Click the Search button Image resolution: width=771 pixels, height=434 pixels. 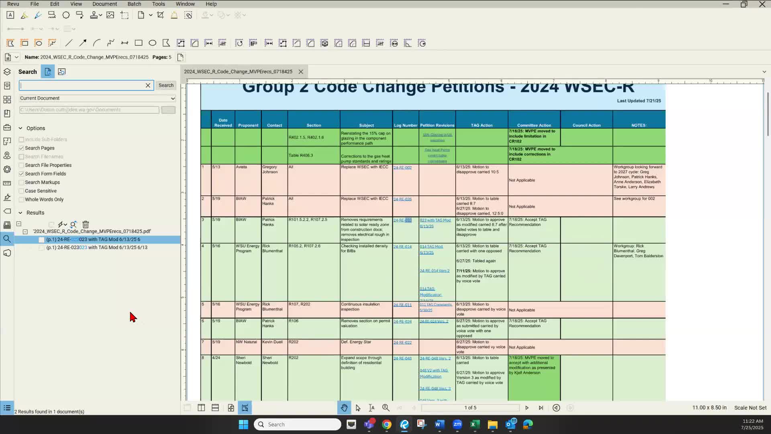166,85
